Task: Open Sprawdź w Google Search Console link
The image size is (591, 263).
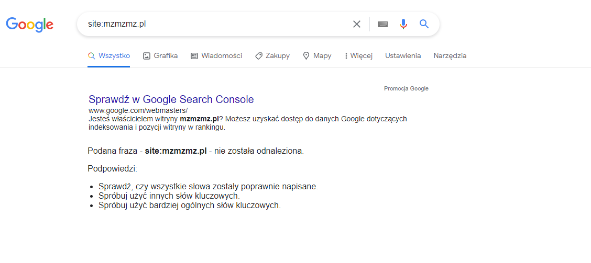Action: pyautogui.click(x=171, y=99)
